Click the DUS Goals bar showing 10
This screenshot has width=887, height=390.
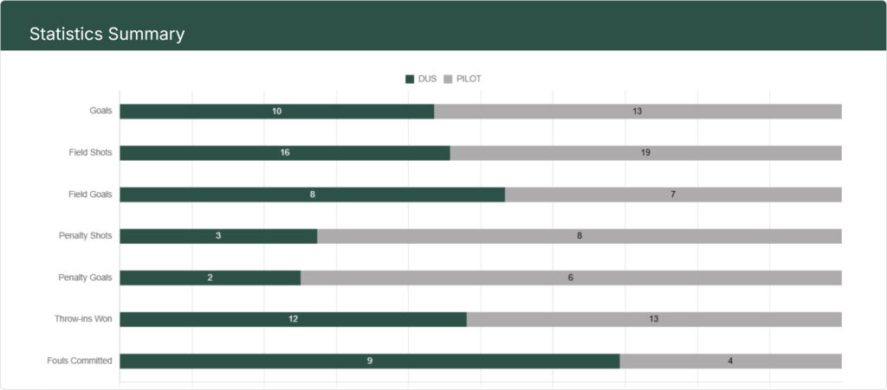(276, 112)
